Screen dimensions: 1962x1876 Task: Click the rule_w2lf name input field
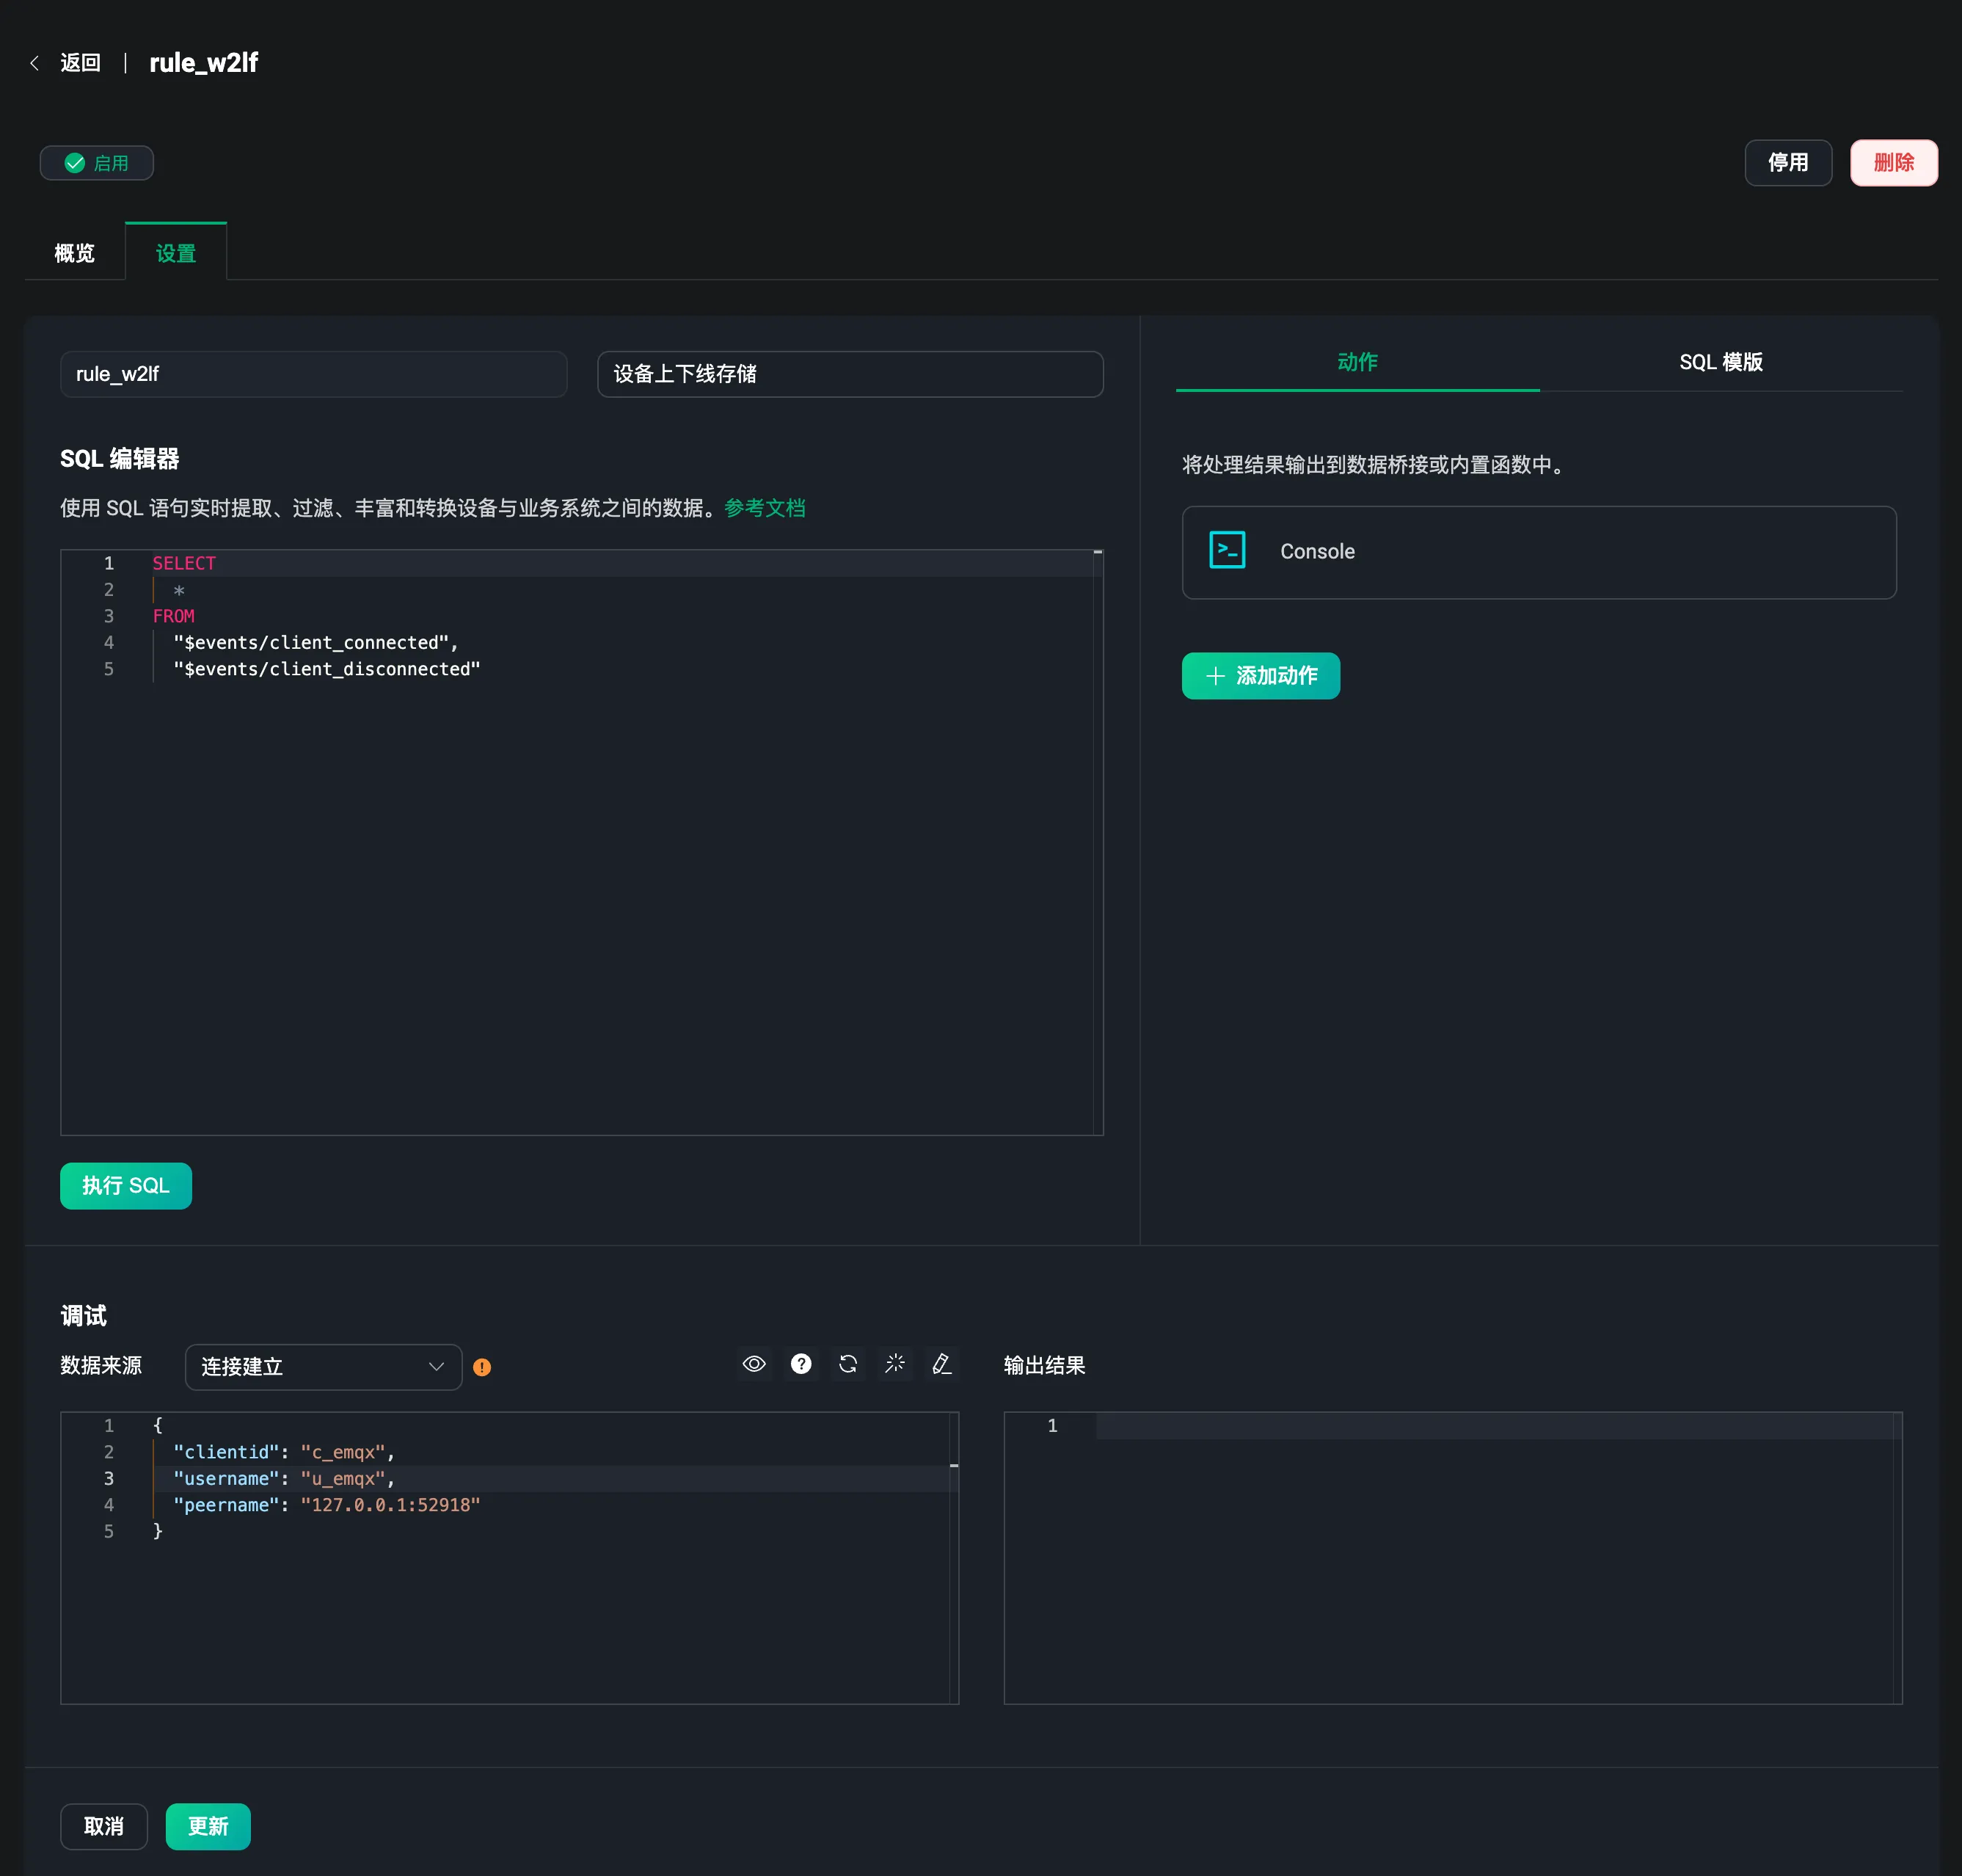point(314,374)
